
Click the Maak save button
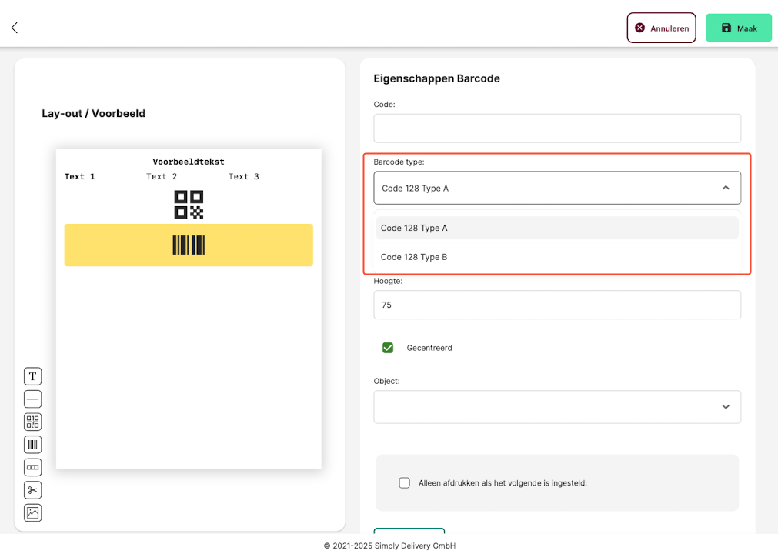tap(738, 28)
